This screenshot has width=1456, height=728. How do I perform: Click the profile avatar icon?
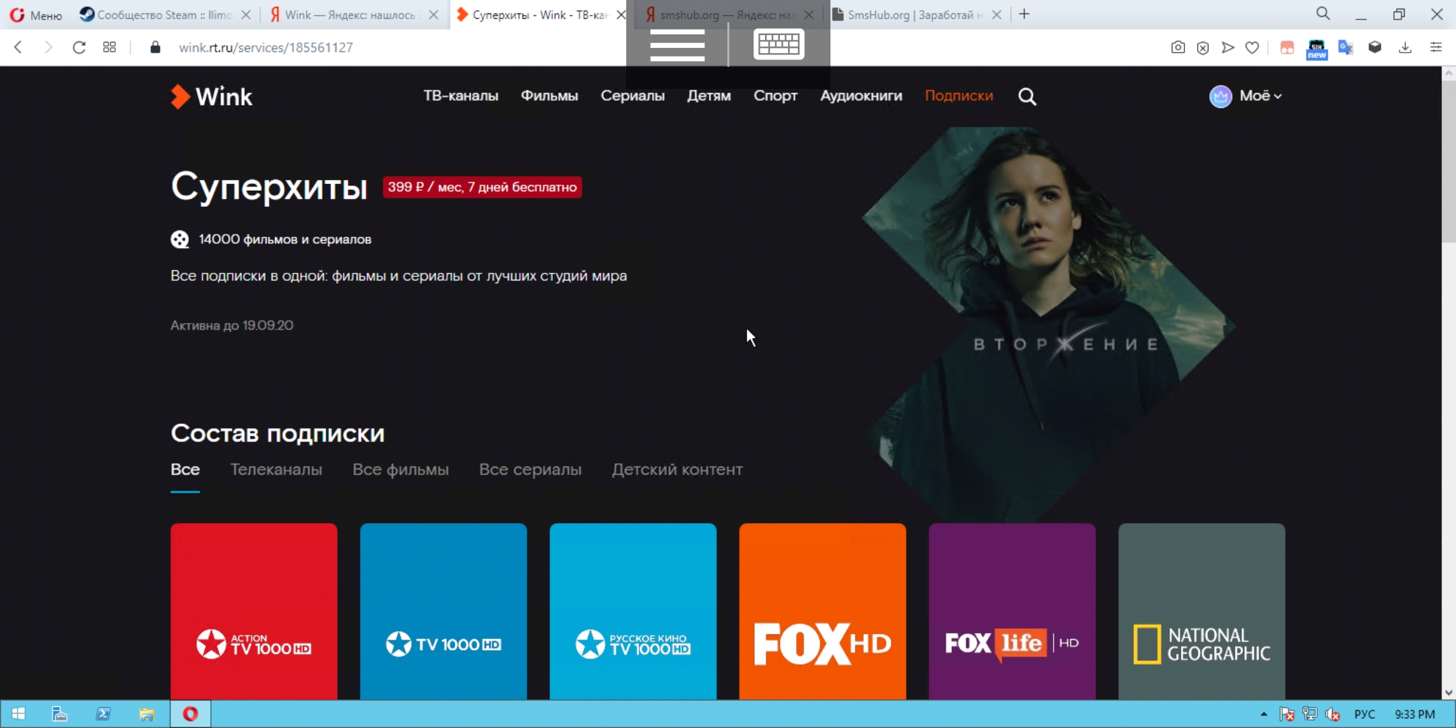1220,96
